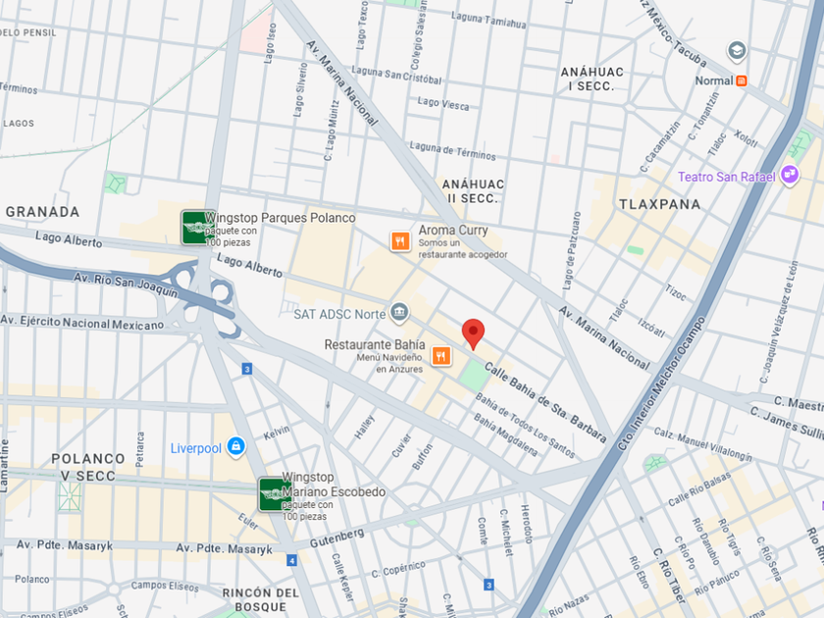Select the Teatro San Rafael label
This screenshot has width=824, height=618.
tap(726, 177)
